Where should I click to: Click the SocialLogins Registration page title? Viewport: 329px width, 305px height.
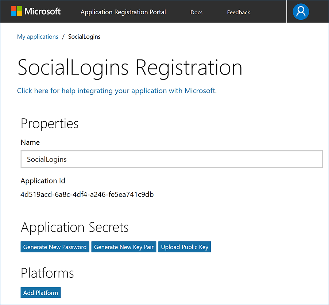pos(129,67)
